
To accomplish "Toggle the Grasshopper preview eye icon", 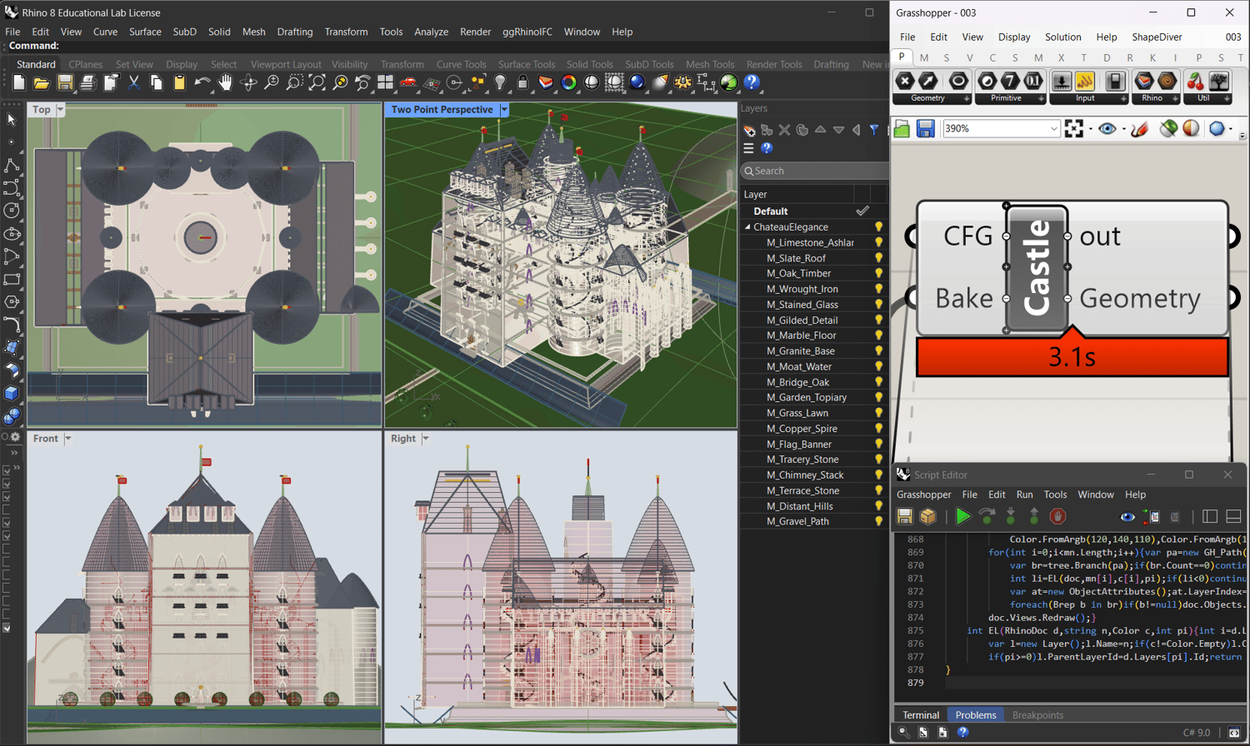I will [1107, 129].
